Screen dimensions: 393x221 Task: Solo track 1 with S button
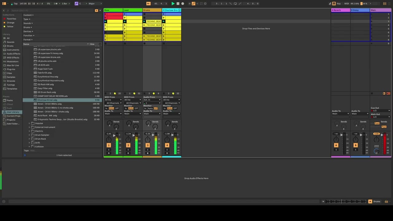109,150
